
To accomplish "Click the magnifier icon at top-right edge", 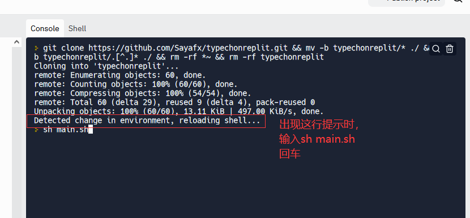I will tap(459, 1).
